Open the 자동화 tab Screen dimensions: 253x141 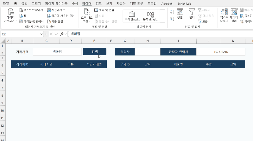pyautogui.click(x=121, y=3)
